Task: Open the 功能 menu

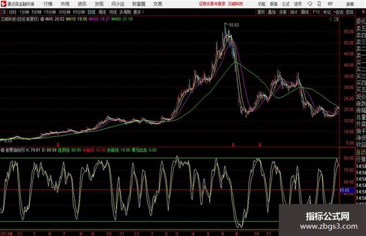Action: click(262, 4)
